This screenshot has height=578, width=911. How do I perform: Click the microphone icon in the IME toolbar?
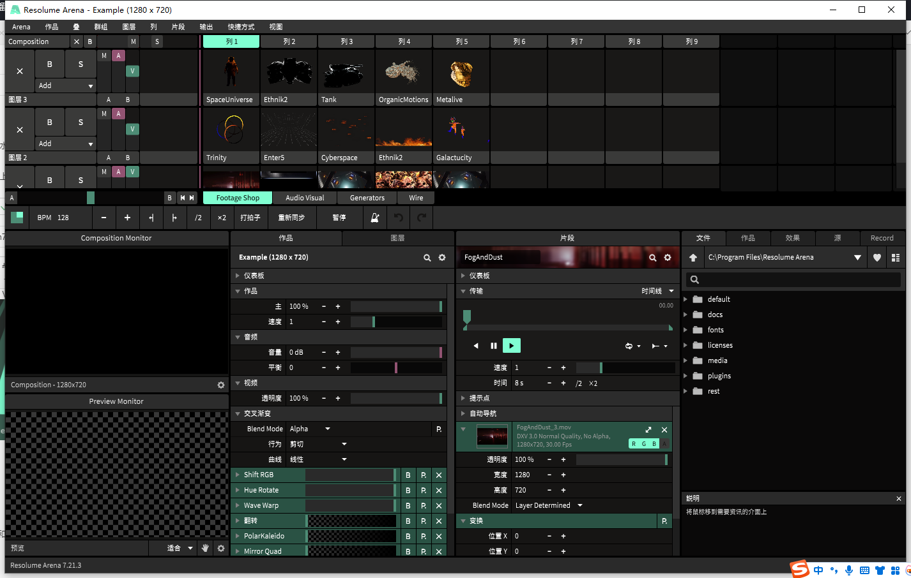coord(849,570)
